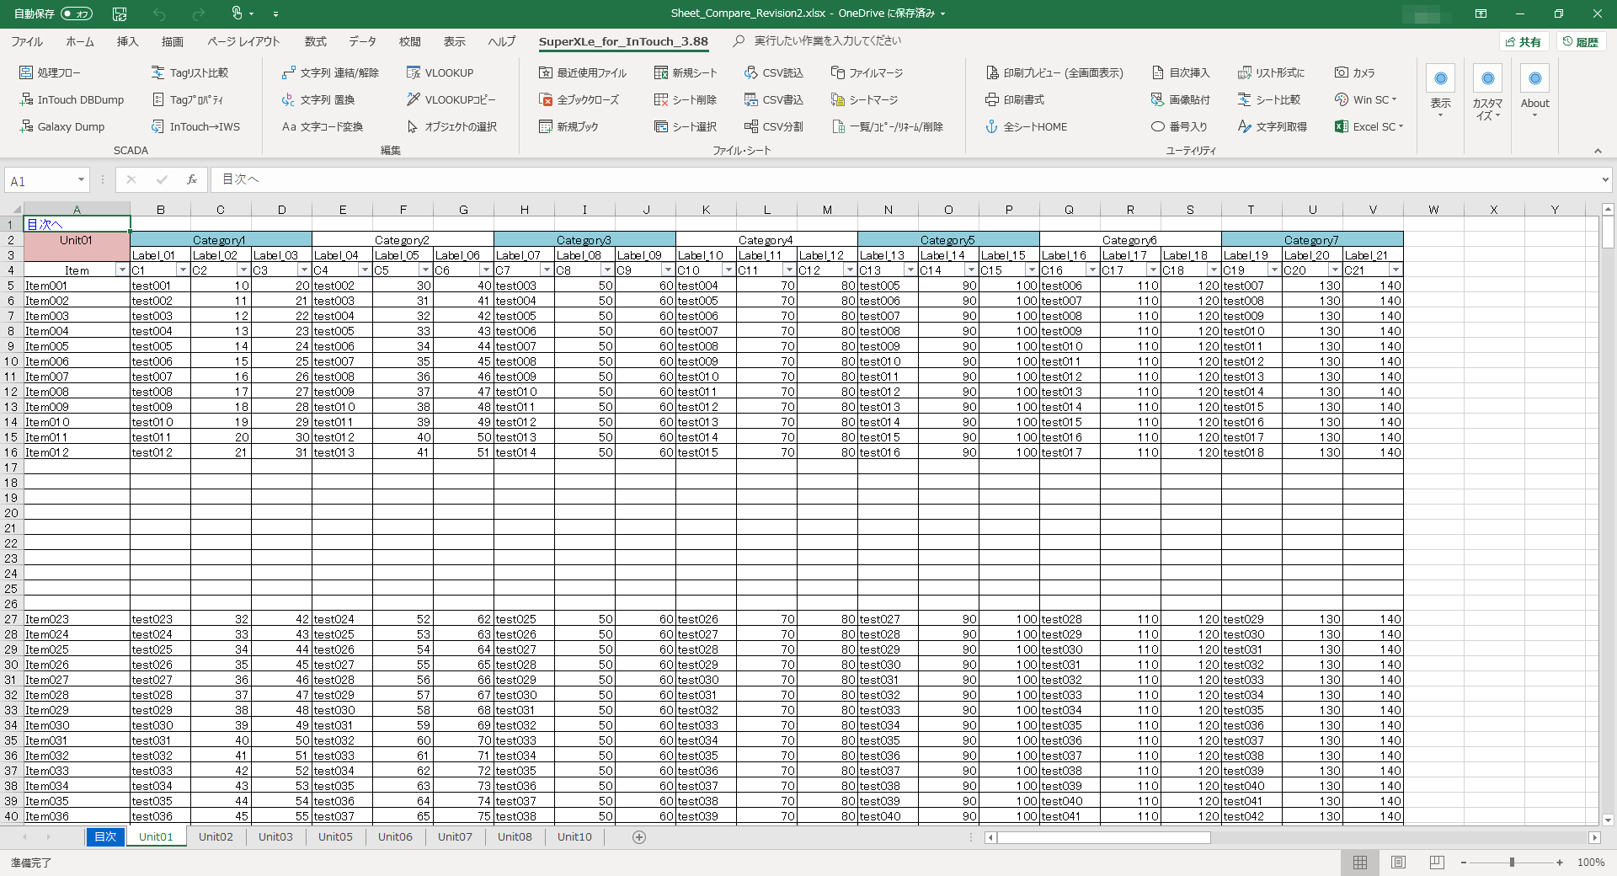Open 文字列 連結/解除 tool

click(330, 72)
